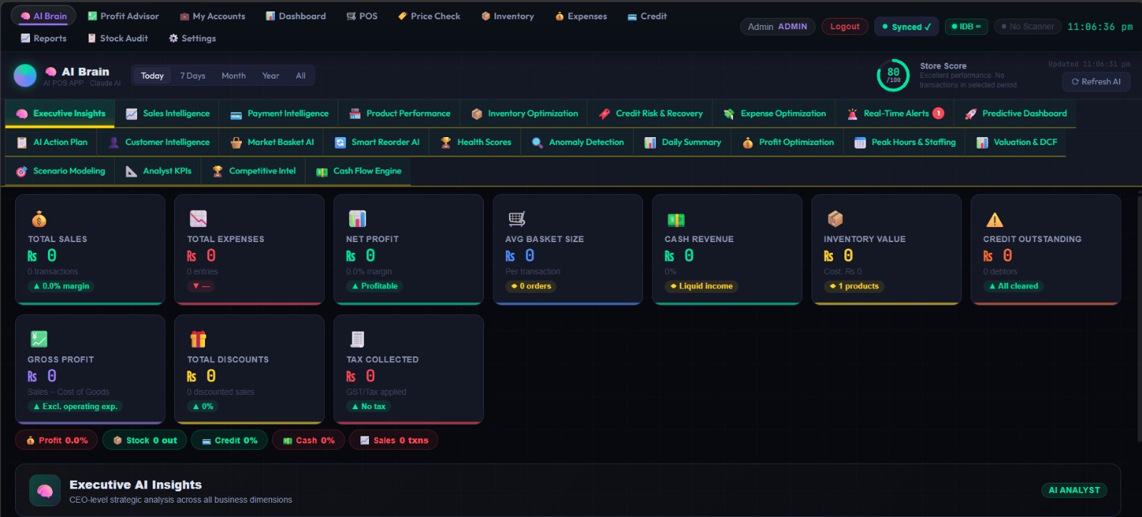Screen dimensions: 1142x517
Task: Go to My Accounts
Action: (x=212, y=16)
